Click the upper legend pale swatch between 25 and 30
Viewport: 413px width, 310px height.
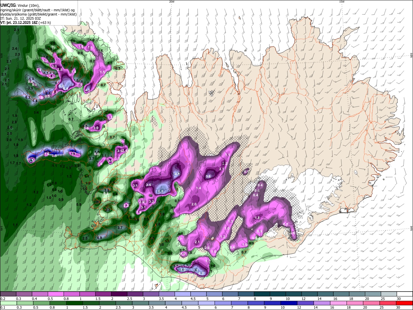point(388,294)
